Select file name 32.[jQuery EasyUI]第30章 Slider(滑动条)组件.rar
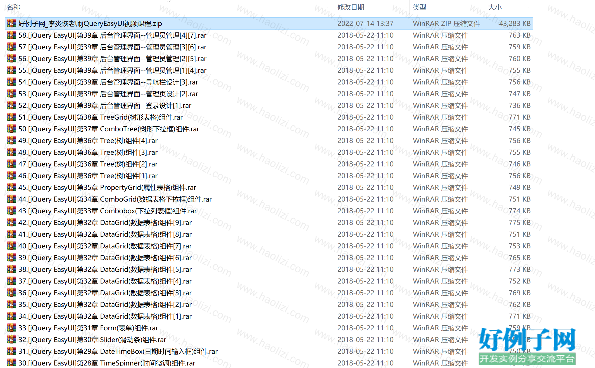The image size is (595, 368). pos(92,340)
